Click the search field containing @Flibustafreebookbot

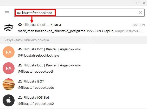click(79, 13)
